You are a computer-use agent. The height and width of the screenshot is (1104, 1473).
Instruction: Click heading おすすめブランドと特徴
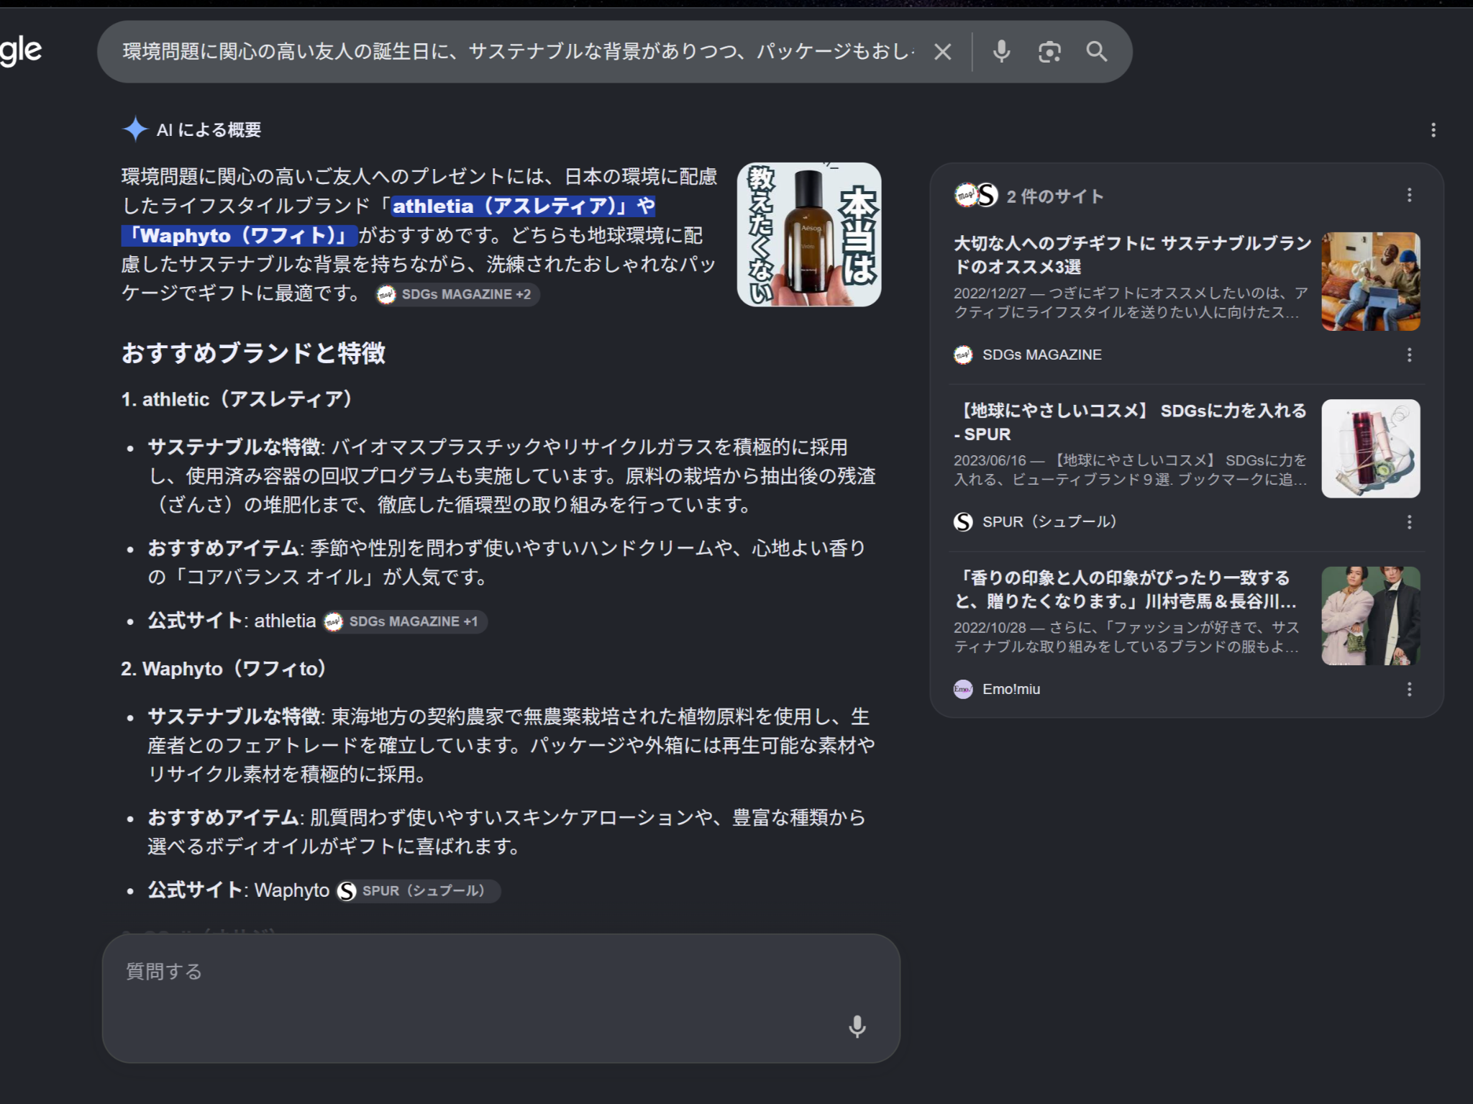(253, 353)
